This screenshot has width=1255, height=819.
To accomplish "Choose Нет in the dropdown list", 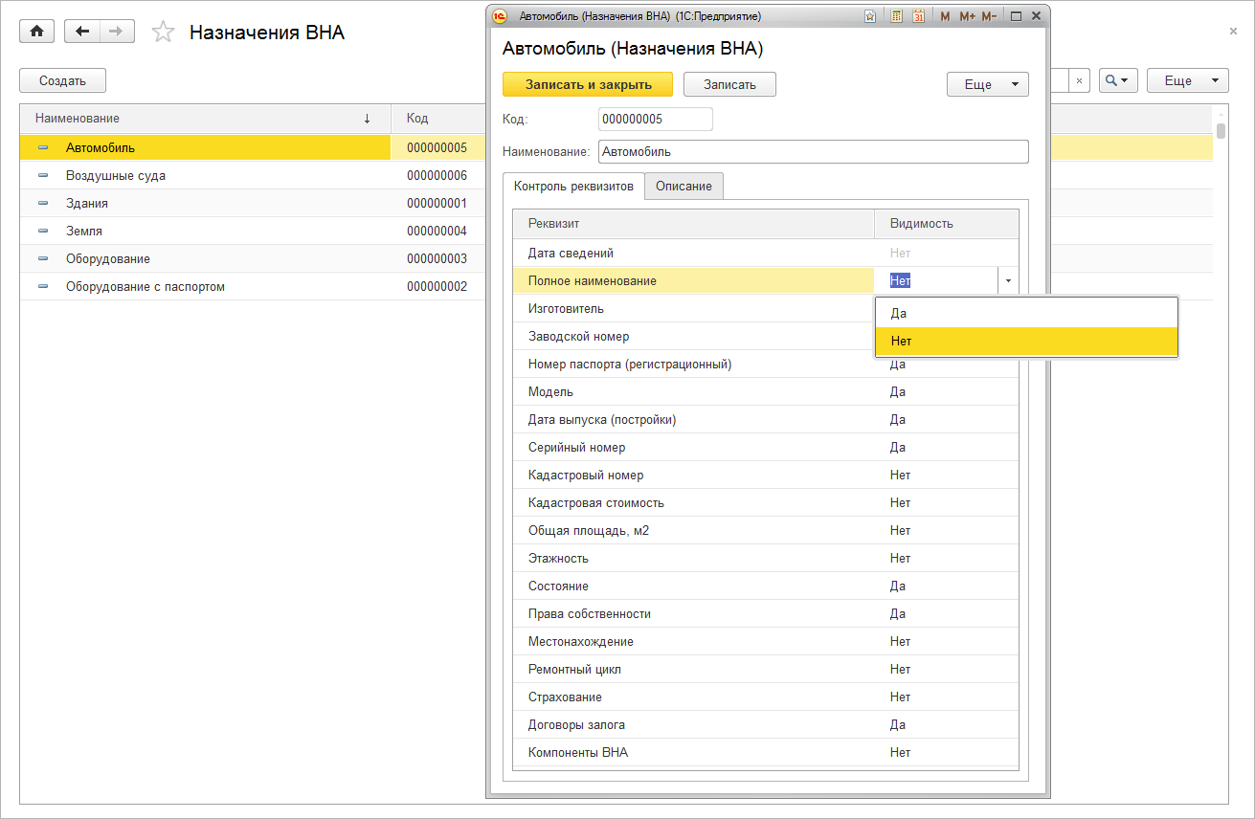I will (x=1026, y=342).
